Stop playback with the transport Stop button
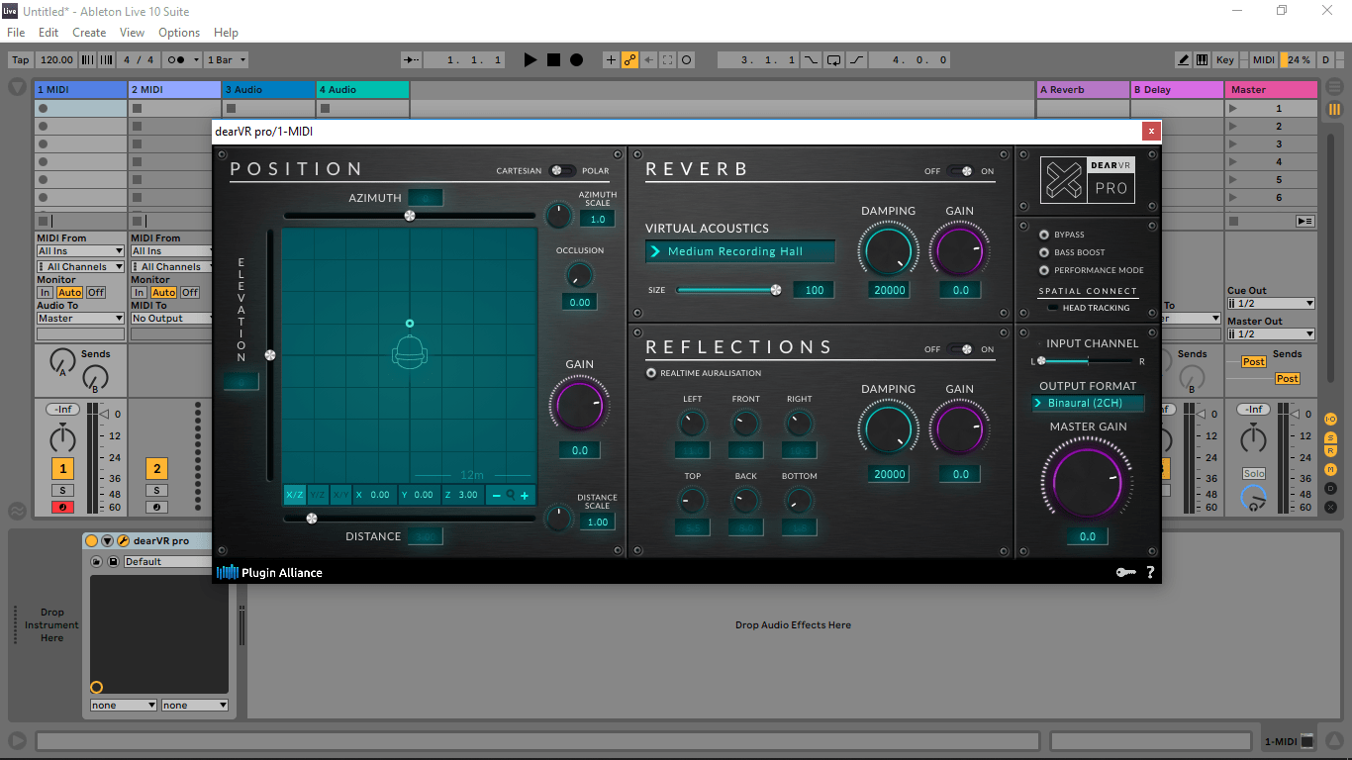Image resolution: width=1352 pixels, height=760 pixels. [553, 60]
